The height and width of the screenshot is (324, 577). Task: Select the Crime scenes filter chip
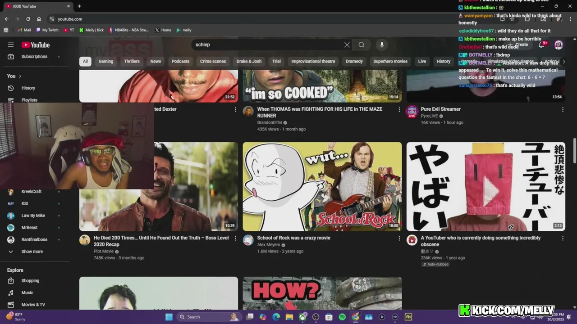[x=213, y=61]
